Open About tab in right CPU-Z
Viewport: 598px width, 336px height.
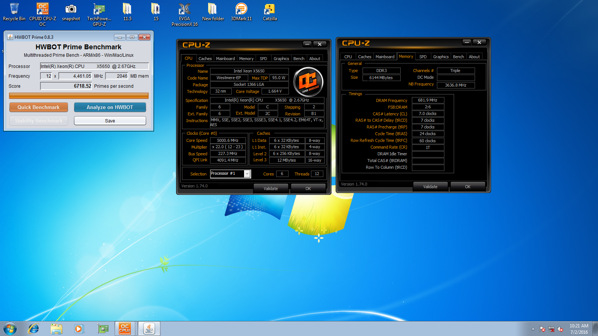point(474,57)
